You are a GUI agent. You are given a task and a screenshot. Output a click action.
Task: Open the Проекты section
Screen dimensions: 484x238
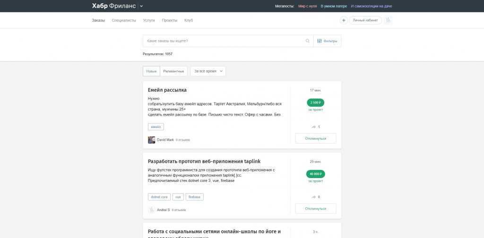(x=170, y=20)
